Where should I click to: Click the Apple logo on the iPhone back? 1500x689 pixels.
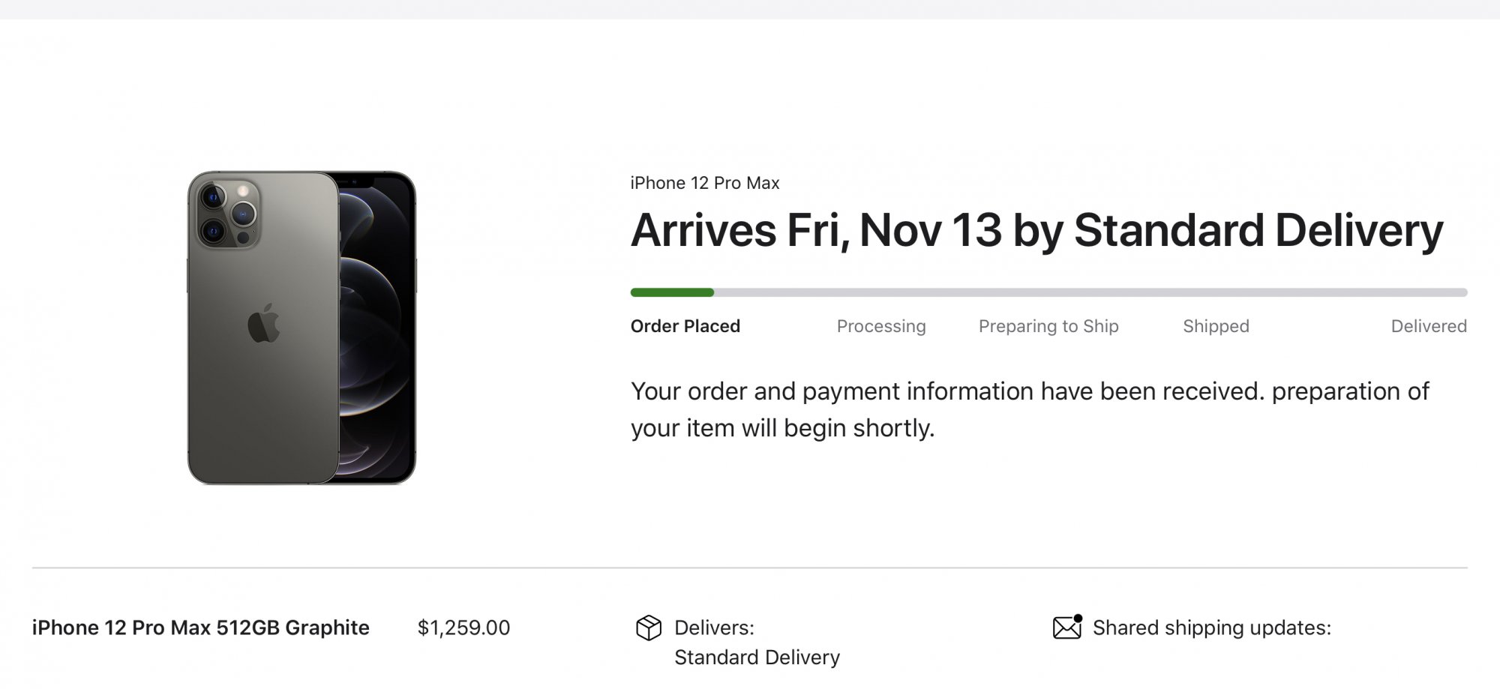(263, 325)
